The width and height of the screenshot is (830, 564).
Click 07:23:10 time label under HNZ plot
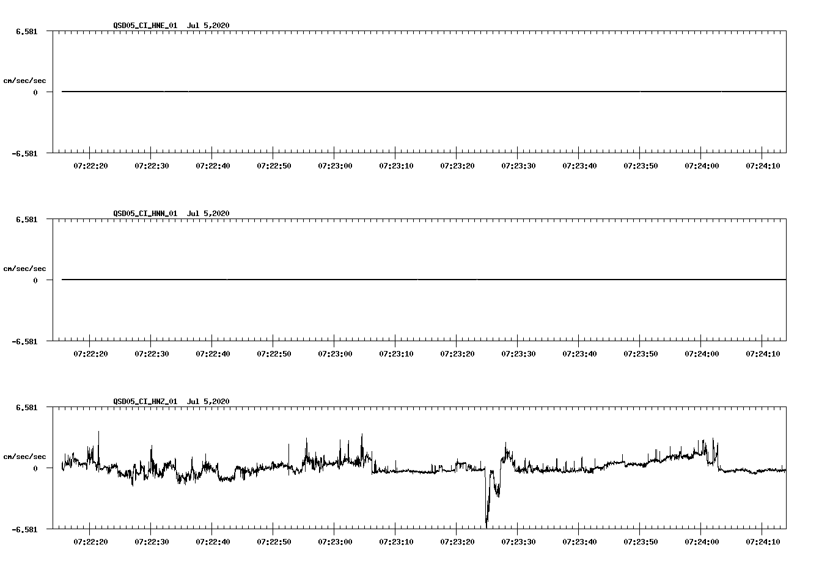[x=396, y=541]
